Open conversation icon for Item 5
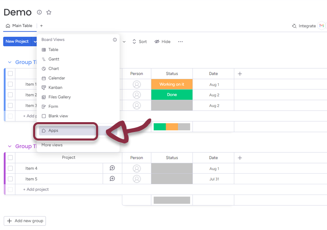The height and width of the screenshot is (230, 327). click(112, 179)
